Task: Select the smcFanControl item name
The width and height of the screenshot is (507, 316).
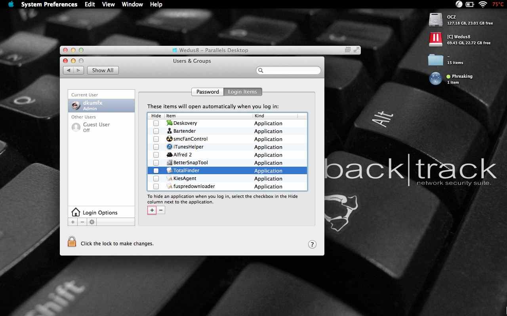Action: (191, 139)
